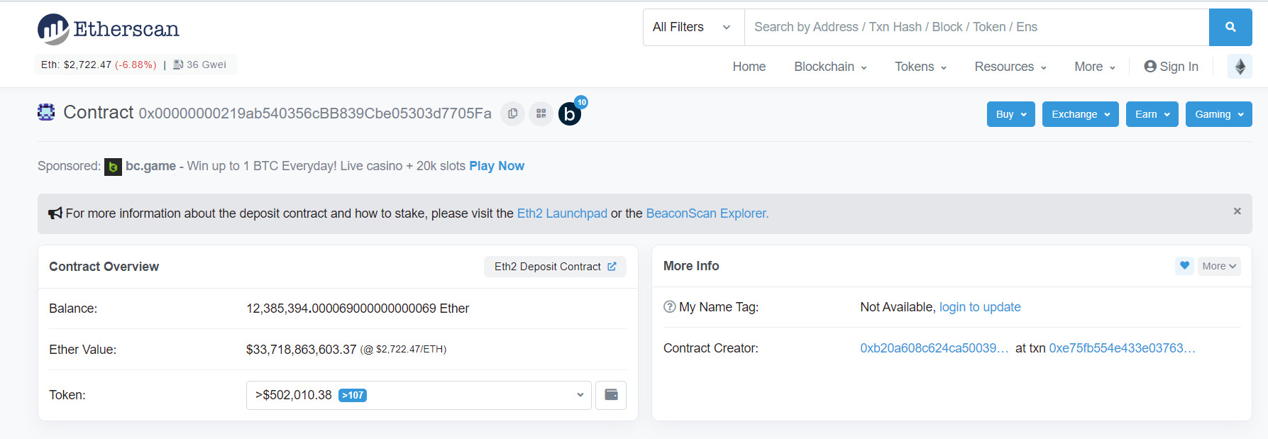The width and height of the screenshot is (1268, 439).
Task: Click the -6.88% price change
Action: tap(136, 65)
